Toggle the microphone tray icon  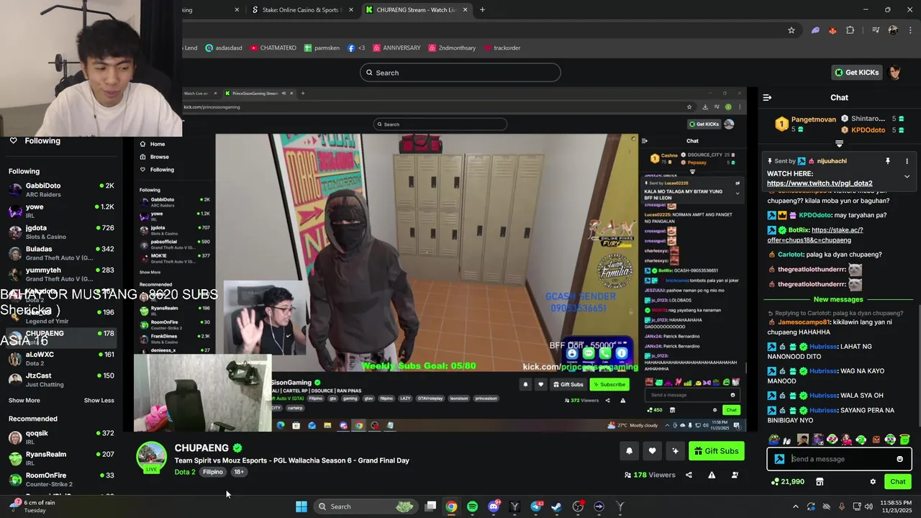pos(841,506)
